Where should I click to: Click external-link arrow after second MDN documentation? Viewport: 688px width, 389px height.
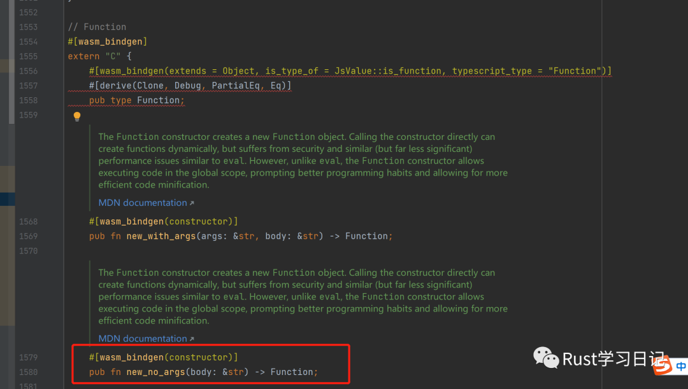pyautogui.click(x=192, y=339)
